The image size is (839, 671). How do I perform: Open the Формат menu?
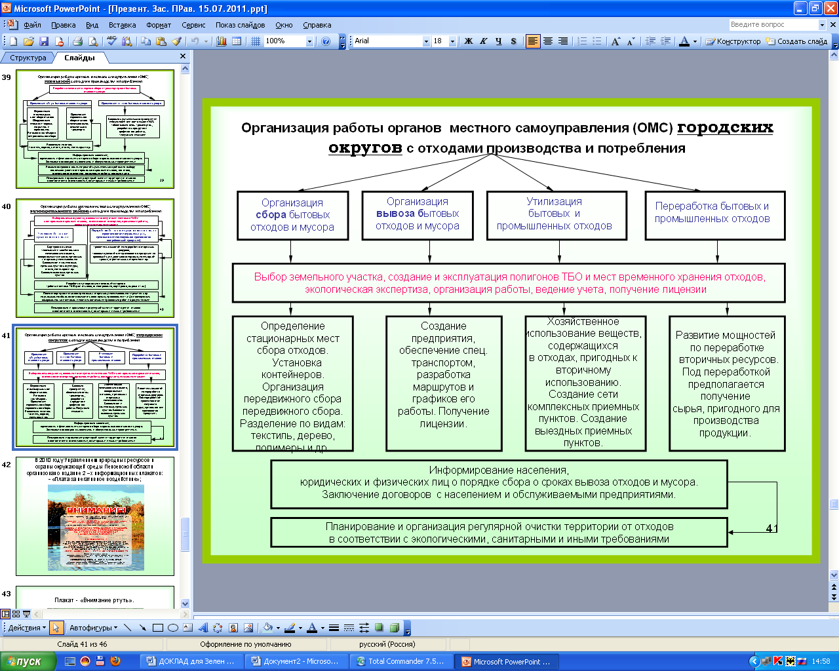(x=159, y=25)
